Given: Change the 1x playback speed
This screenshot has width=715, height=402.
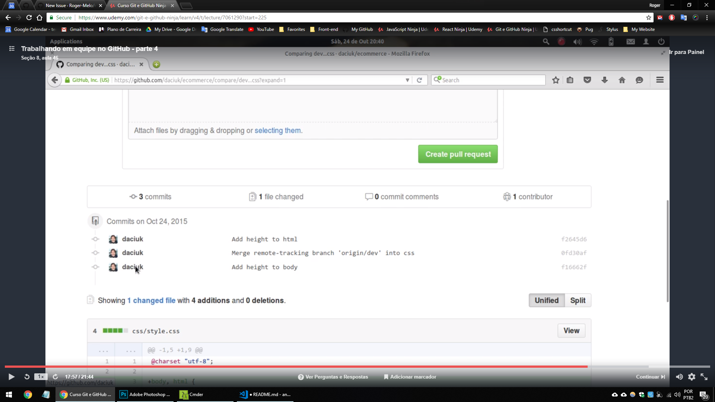Looking at the screenshot, I should [x=41, y=377].
